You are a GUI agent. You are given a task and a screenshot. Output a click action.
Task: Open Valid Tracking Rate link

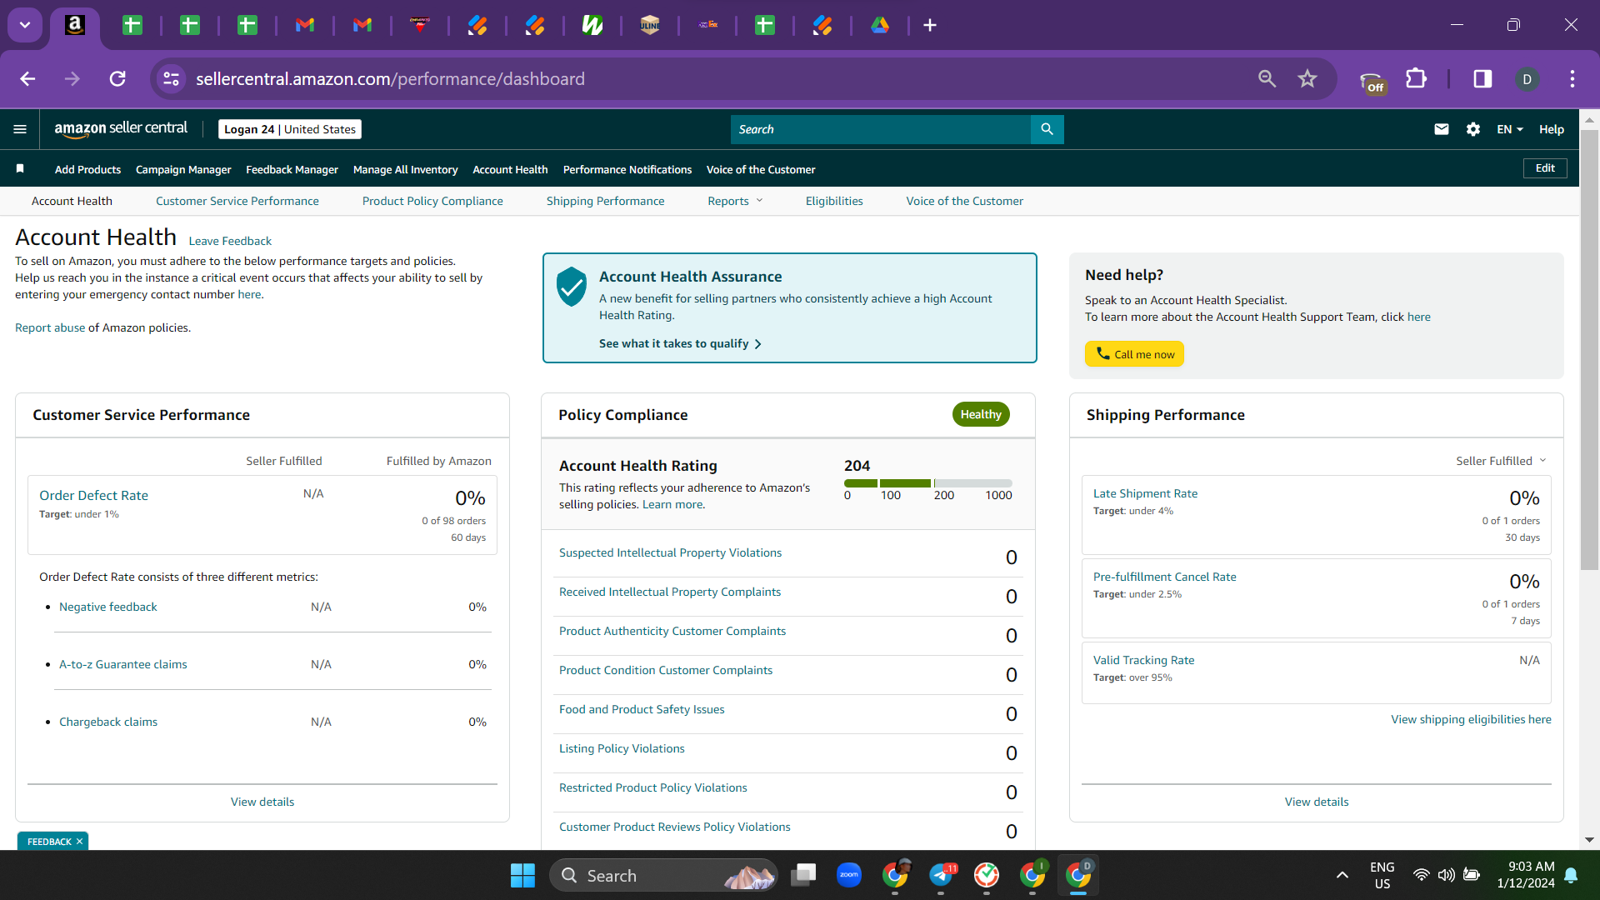[1143, 660]
